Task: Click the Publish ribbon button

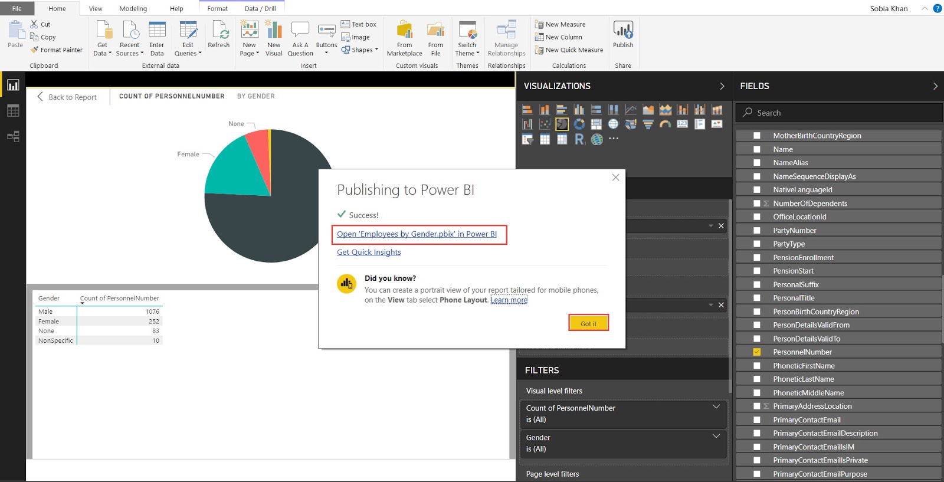Action: tap(623, 35)
